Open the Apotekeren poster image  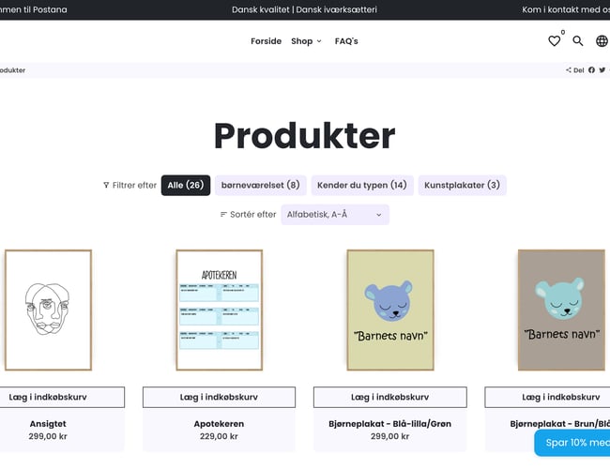[x=220, y=310]
